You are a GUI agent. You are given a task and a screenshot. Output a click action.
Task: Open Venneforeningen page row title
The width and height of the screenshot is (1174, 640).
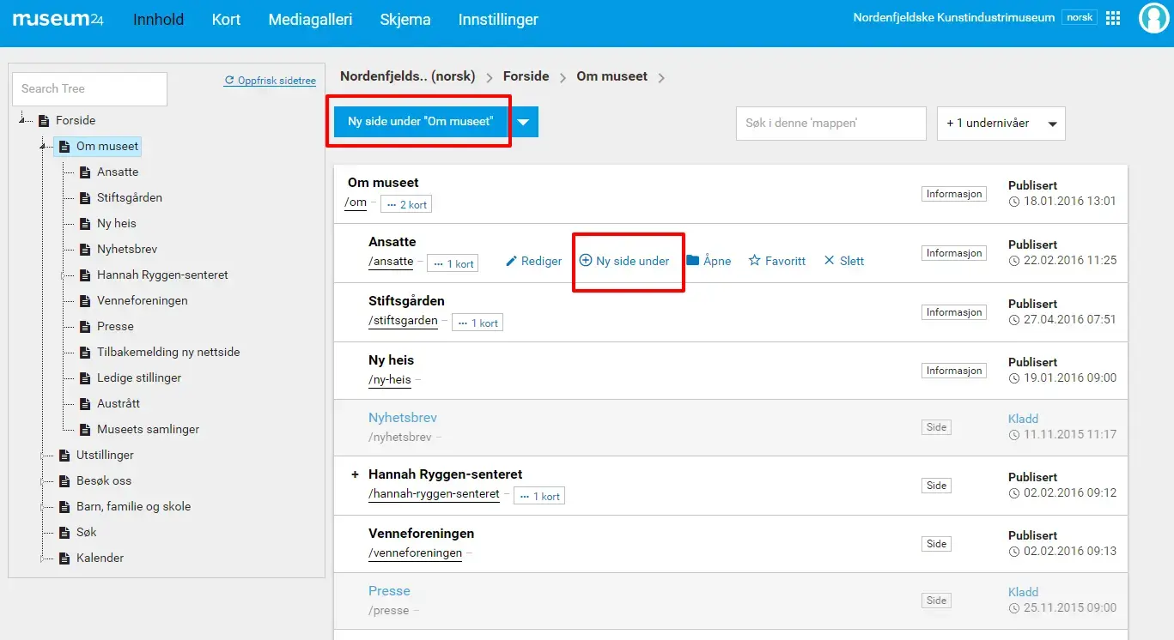click(x=422, y=534)
